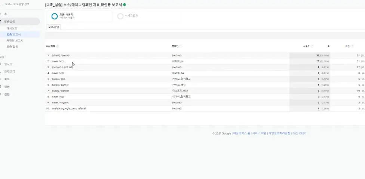
Task: Click user count 3 for tistory / banner
Action: click(318, 91)
